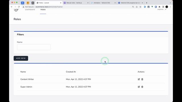
Task: Click the Add New button
Action: pos(21,58)
